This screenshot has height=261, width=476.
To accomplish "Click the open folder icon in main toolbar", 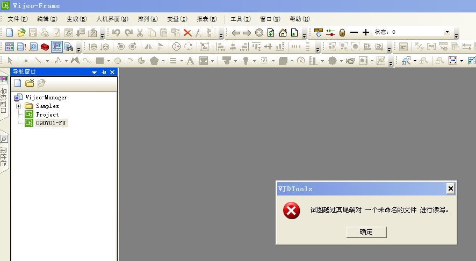I will pyautogui.click(x=21, y=33).
